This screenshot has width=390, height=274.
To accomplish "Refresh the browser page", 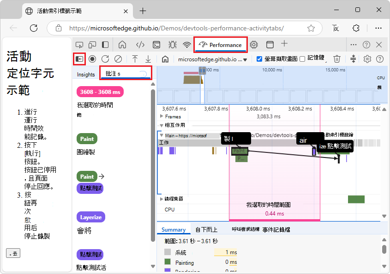I will (x=34, y=28).
